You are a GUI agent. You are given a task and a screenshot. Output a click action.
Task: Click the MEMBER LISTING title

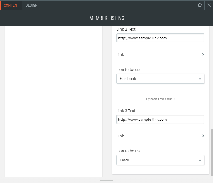tap(107, 18)
